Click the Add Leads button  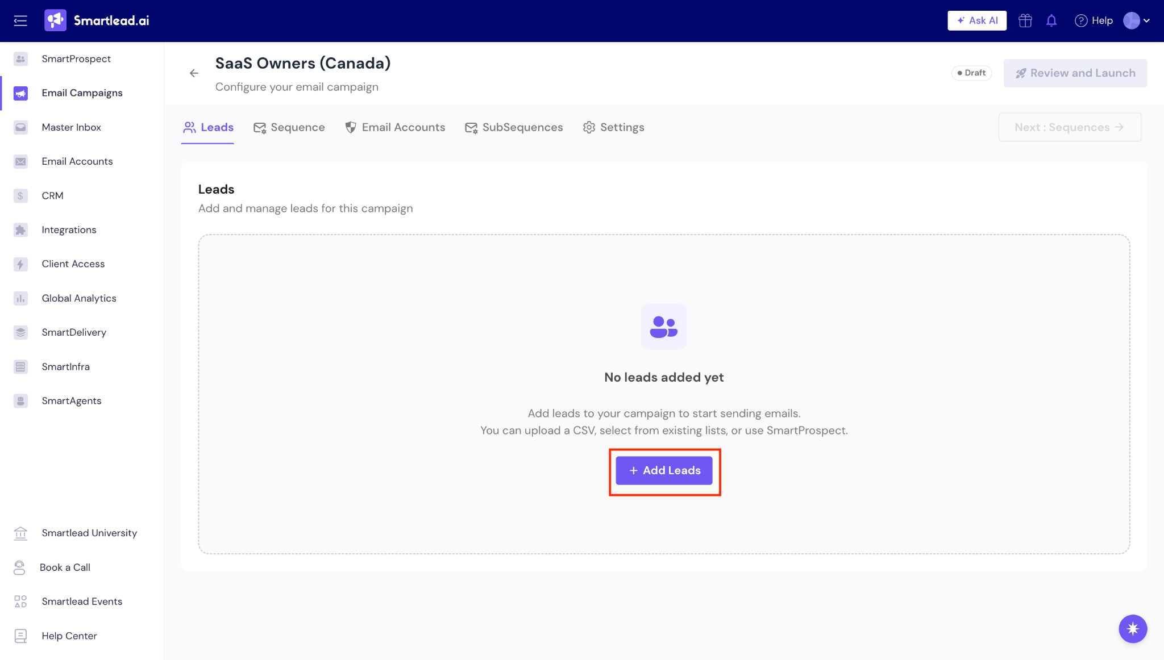click(x=664, y=471)
